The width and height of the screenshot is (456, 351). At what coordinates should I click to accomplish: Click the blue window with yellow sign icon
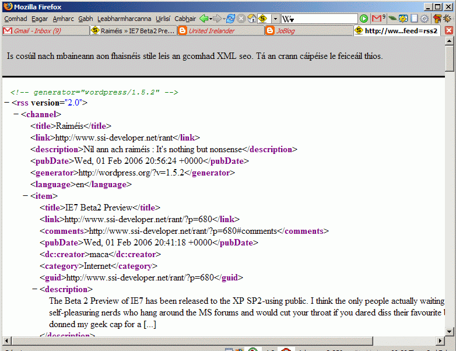point(403,19)
